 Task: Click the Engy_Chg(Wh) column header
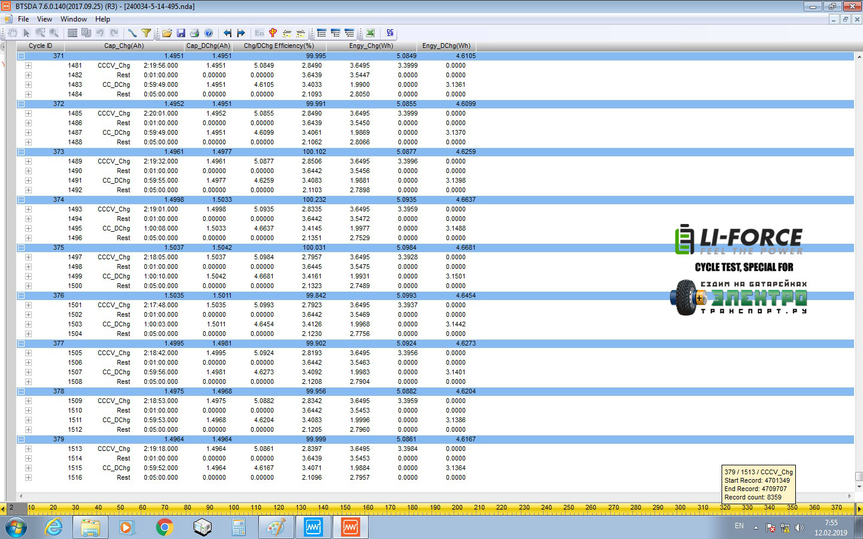(372, 46)
